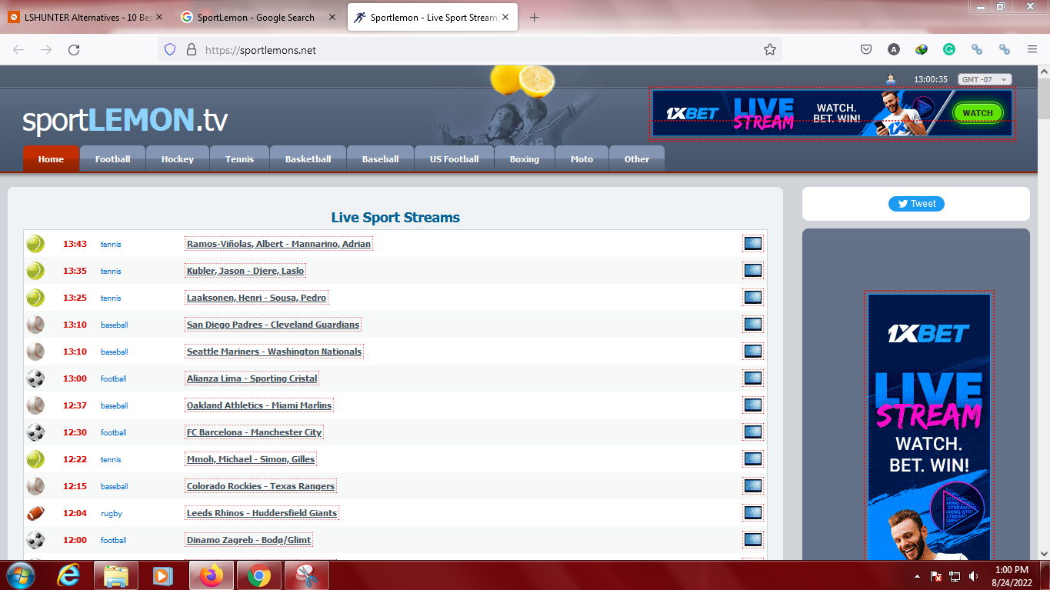Open the Firefox application menu

point(1032,49)
